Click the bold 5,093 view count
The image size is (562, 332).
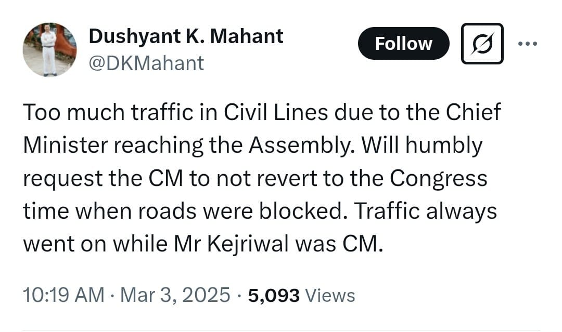pos(274,296)
